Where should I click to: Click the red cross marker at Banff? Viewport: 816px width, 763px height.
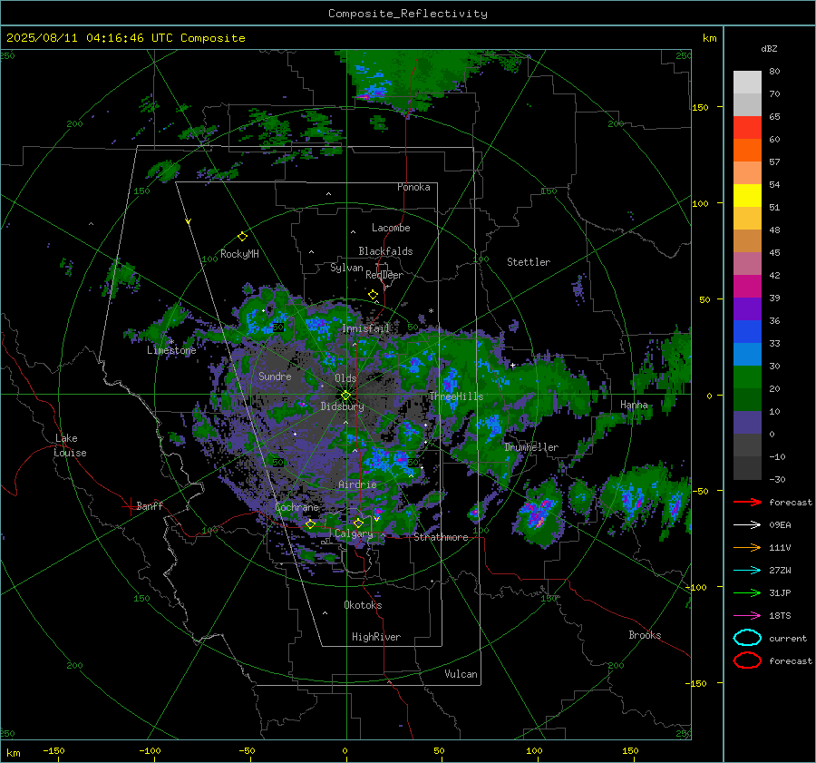130,505
